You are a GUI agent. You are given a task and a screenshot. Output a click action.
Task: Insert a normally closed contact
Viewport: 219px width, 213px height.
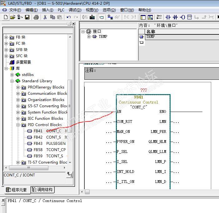(175, 17)
